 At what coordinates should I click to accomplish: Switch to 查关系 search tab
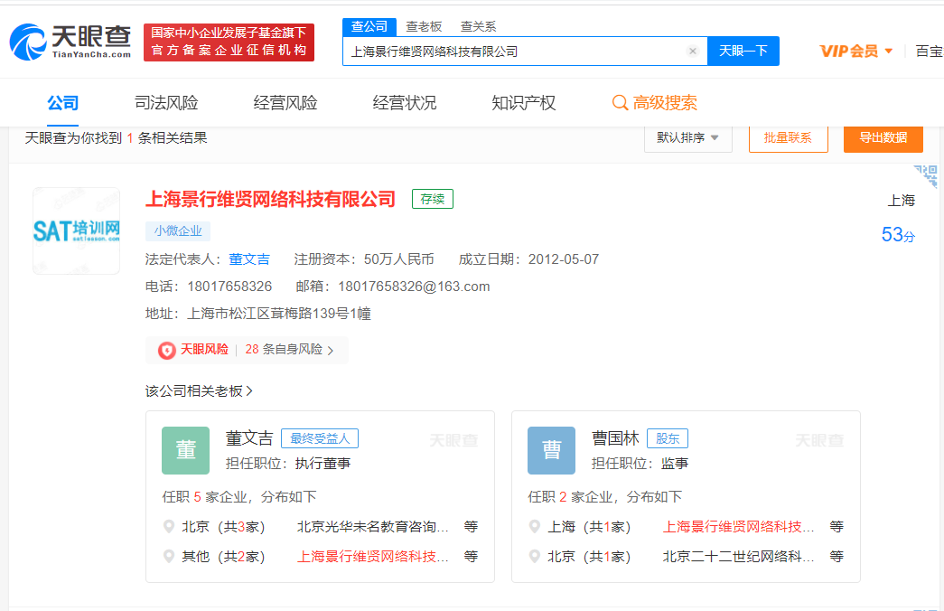pos(478,26)
